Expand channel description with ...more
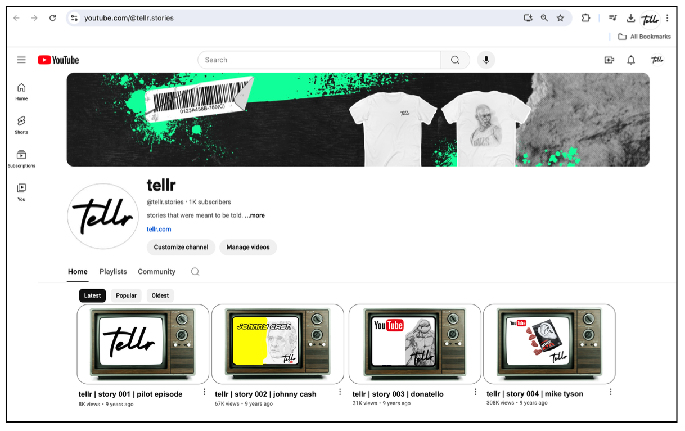Viewport: 685px width, 431px height. click(x=255, y=215)
